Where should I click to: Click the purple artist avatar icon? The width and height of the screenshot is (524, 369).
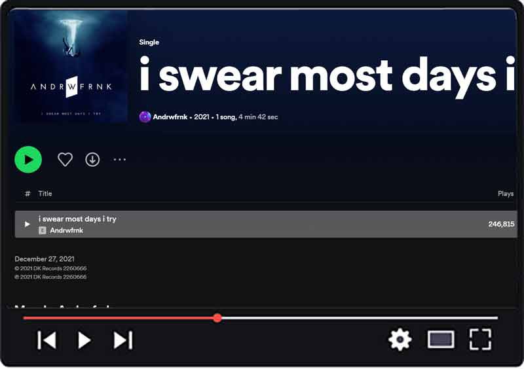[x=145, y=117]
